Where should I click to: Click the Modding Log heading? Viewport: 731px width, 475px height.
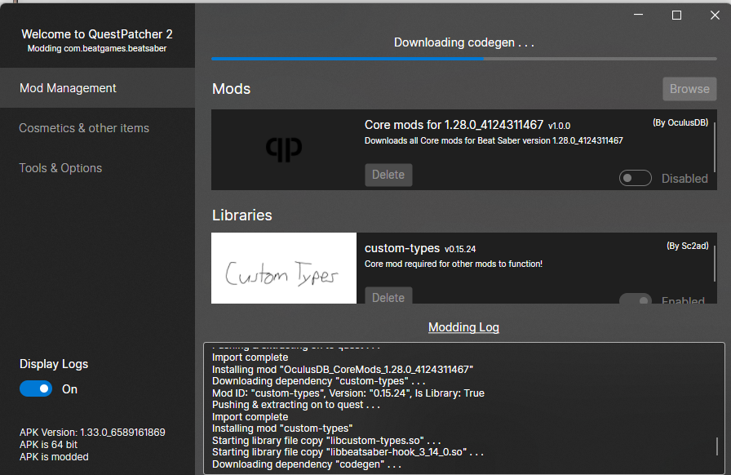coord(463,327)
